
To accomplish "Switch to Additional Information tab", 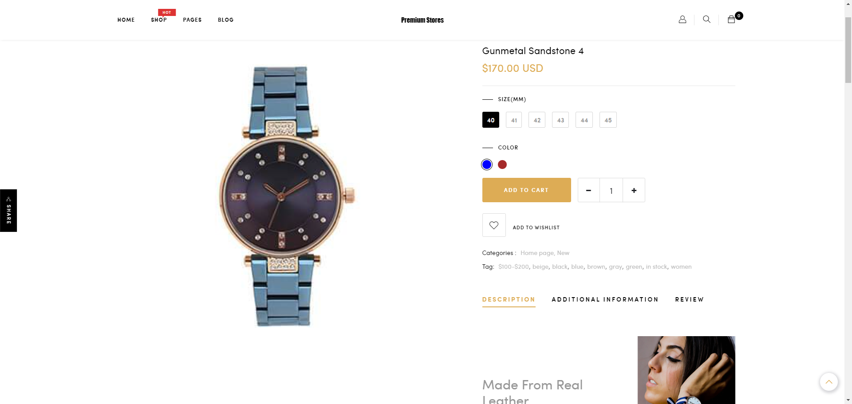I will tap(605, 300).
